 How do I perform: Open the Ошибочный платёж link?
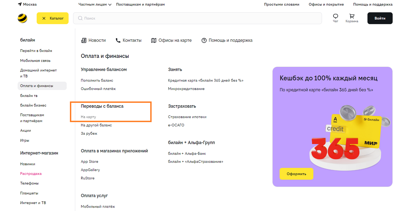pos(98,89)
